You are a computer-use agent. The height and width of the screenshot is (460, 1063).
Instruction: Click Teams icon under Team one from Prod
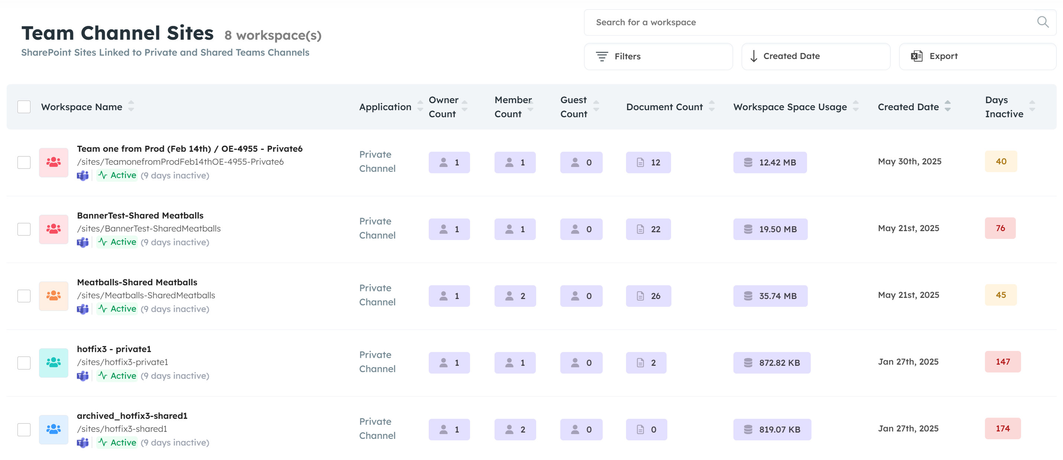(82, 175)
